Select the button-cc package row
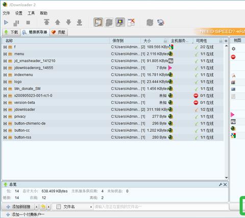245x218 pixels. pyautogui.click(x=113, y=130)
